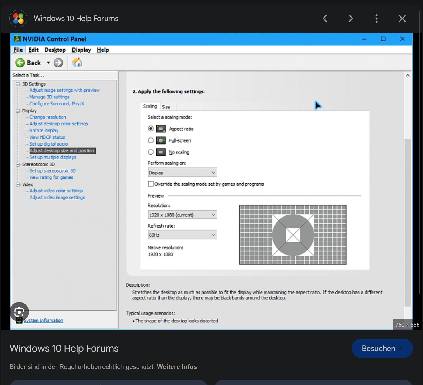The image size is (423, 385).
Task: Click the scroll-up arrow of settings pane
Action: coord(408,75)
